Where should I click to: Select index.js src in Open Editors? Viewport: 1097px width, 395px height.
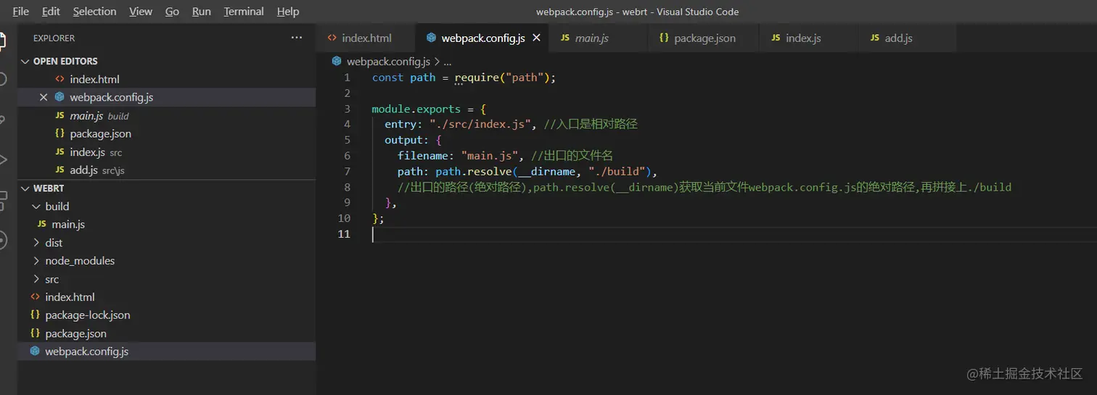[x=167, y=152]
